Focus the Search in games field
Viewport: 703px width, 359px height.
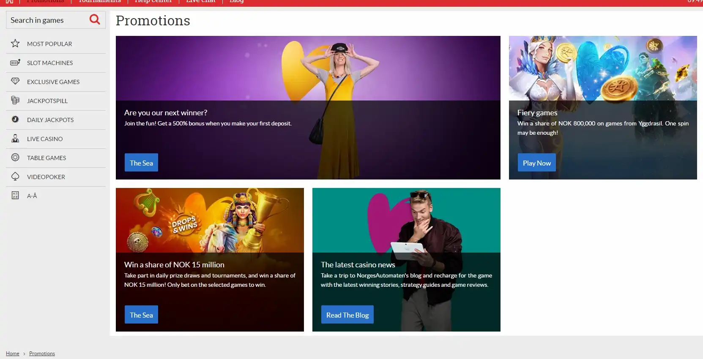point(47,20)
